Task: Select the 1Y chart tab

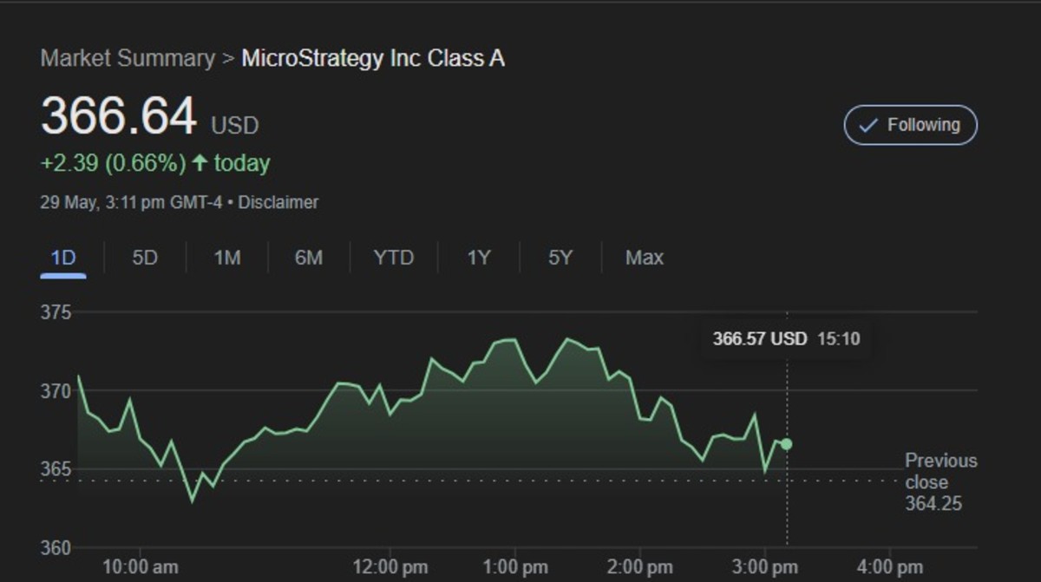Action: tap(477, 258)
